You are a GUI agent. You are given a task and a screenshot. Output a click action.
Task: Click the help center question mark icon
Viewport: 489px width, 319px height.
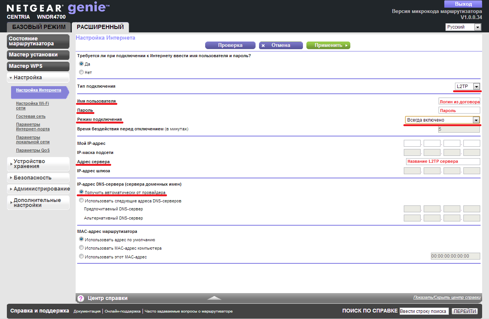[x=81, y=298]
